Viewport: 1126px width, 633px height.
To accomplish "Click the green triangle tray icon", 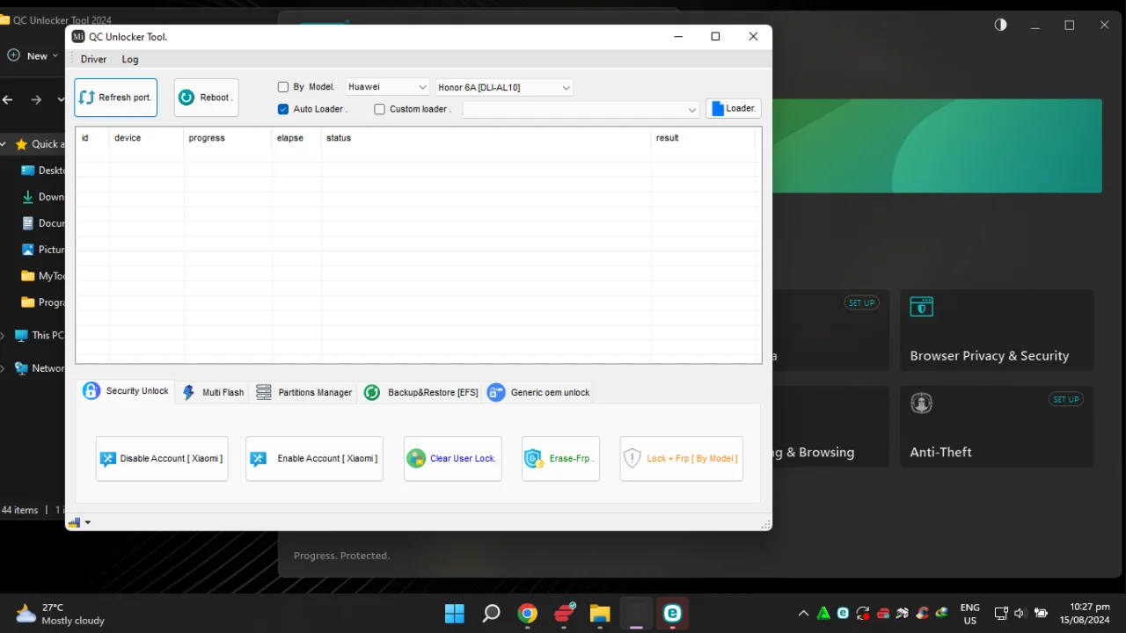I will tap(823, 614).
